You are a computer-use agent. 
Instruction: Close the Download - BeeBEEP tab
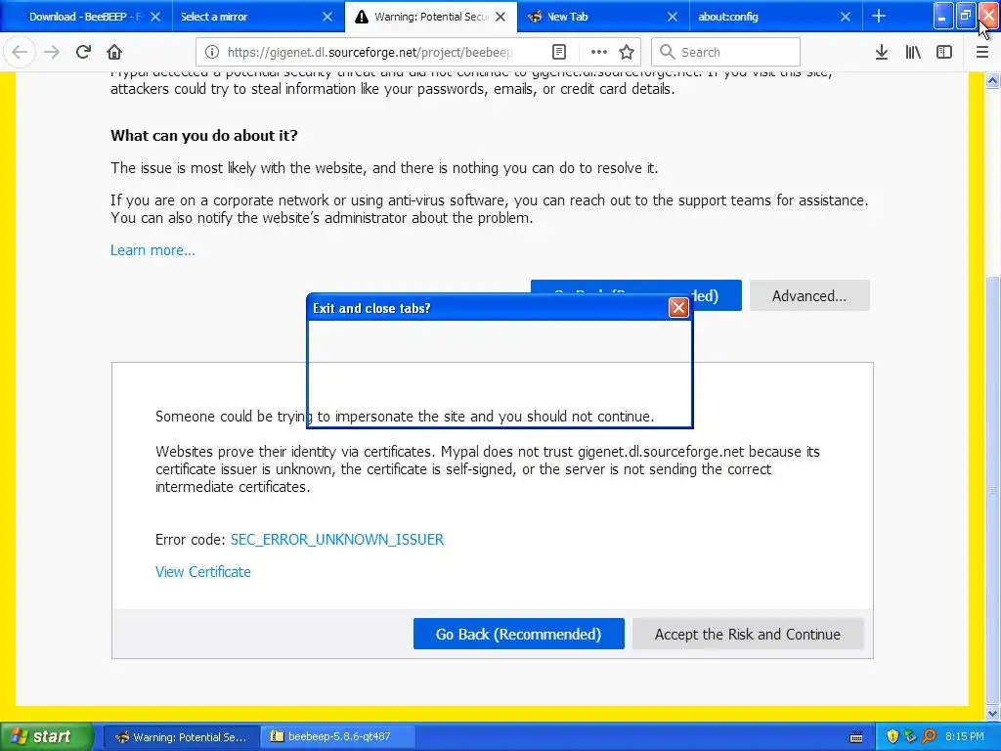(155, 17)
